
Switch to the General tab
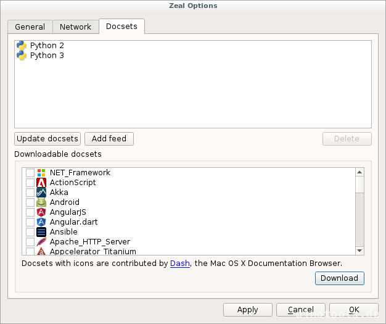30,27
